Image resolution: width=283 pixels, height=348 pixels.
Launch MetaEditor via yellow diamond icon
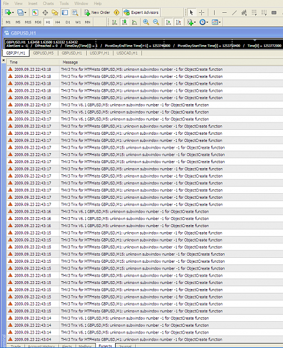(116, 13)
